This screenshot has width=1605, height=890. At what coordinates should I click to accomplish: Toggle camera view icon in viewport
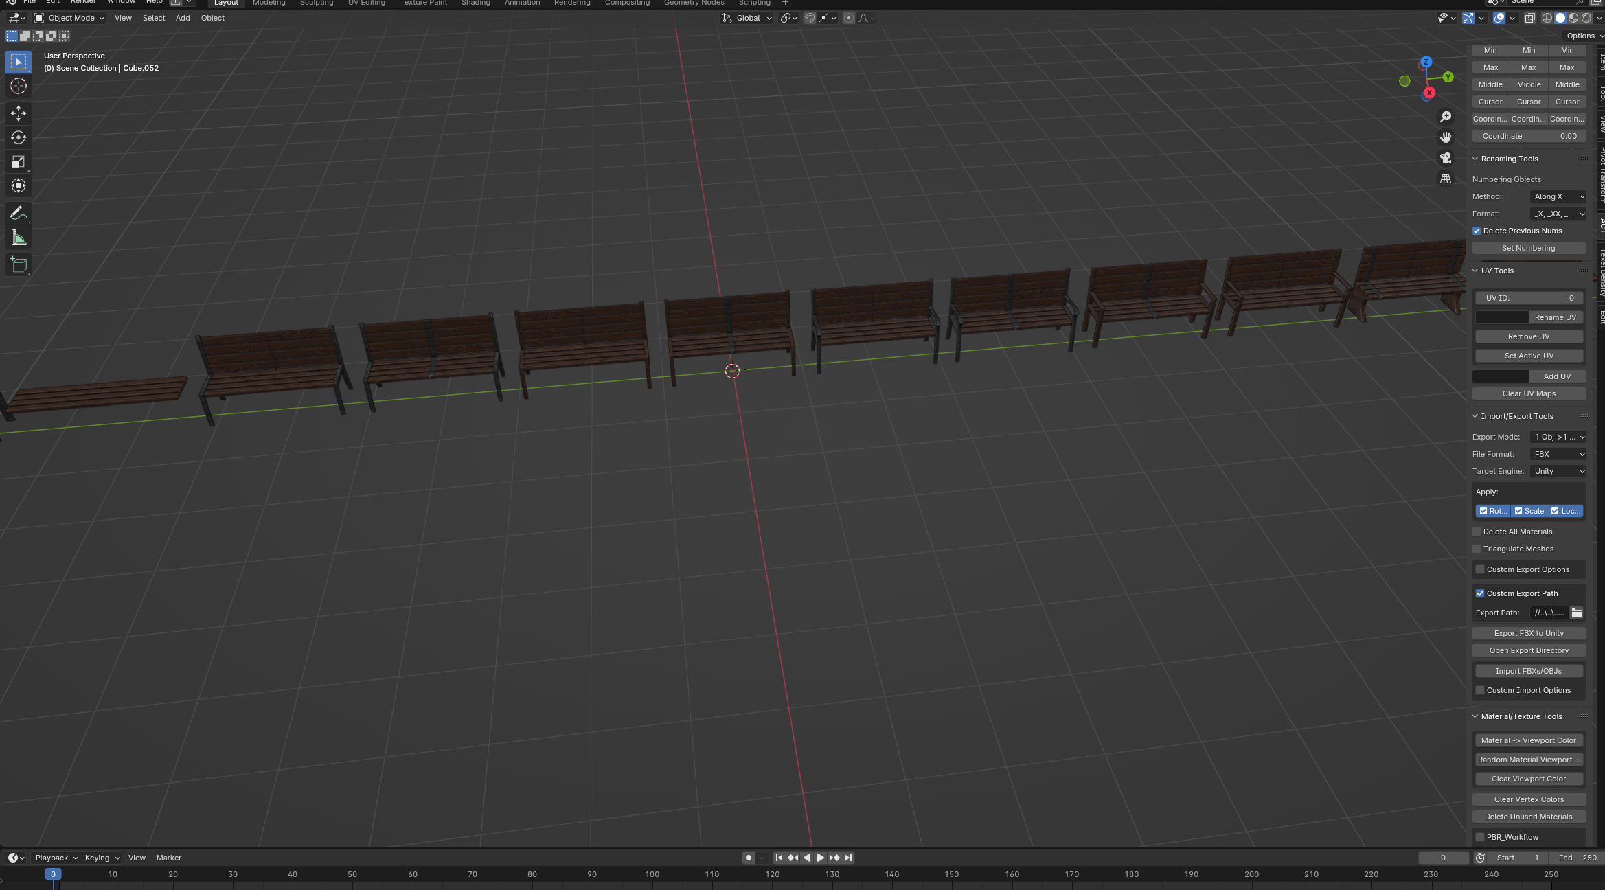click(x=1446, y=158)
